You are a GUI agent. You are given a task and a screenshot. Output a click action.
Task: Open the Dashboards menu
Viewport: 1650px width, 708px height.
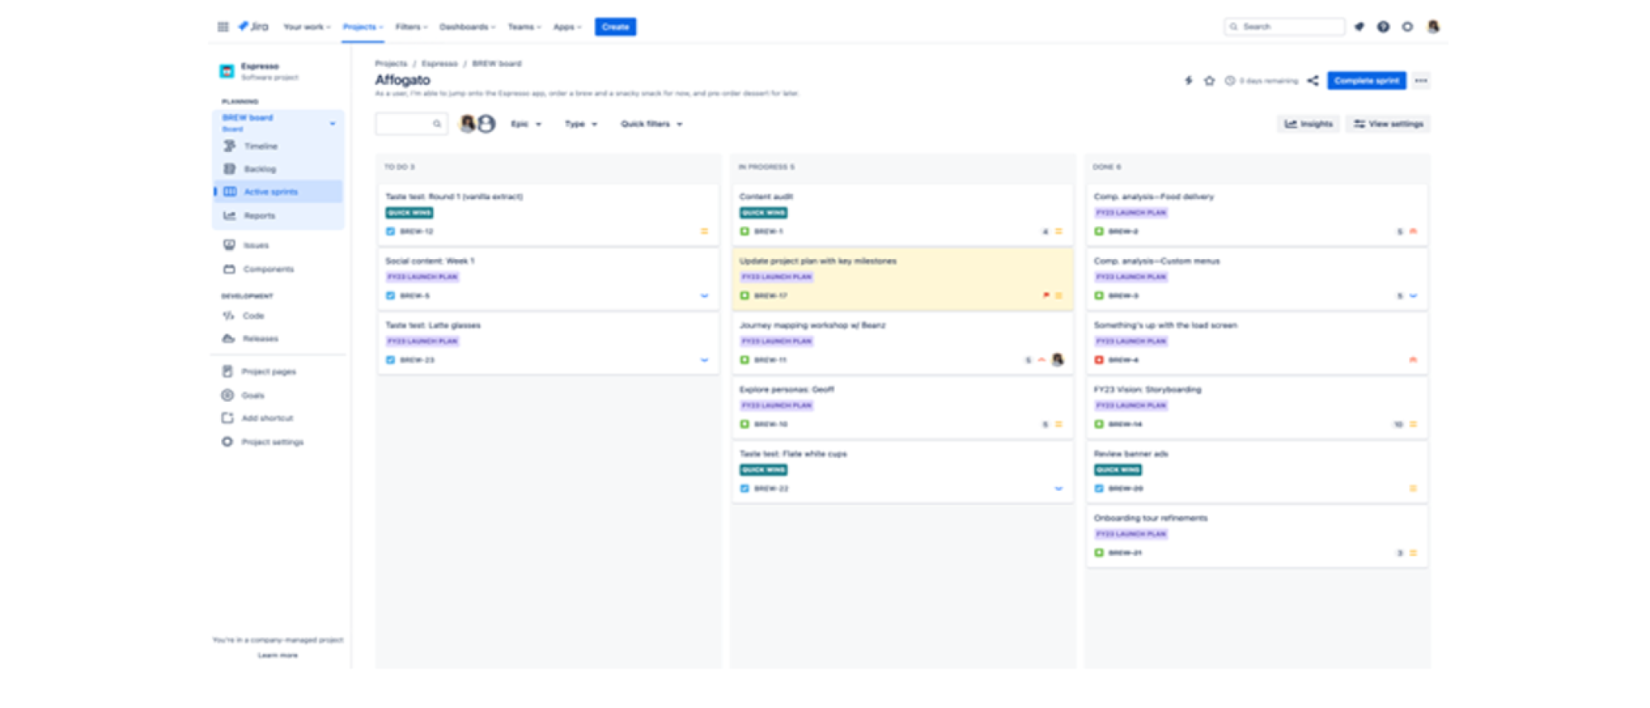point(467,26)
